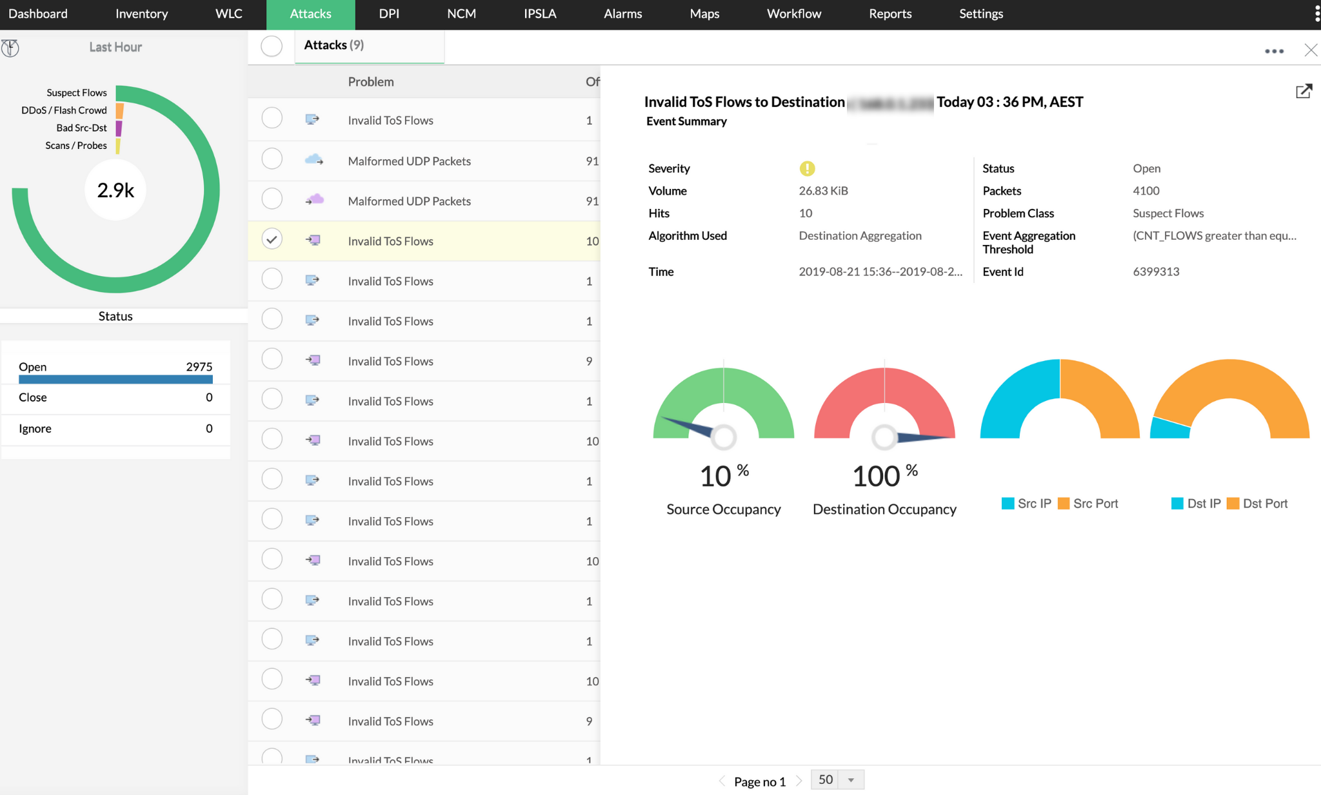Click the Src Port orange legend swatch
This screenshot has width=1321, height=795.
click(1064, 504)
